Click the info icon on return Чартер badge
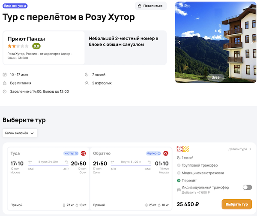The height and width of the screenshot is (216, 257). tap(159, 153)
